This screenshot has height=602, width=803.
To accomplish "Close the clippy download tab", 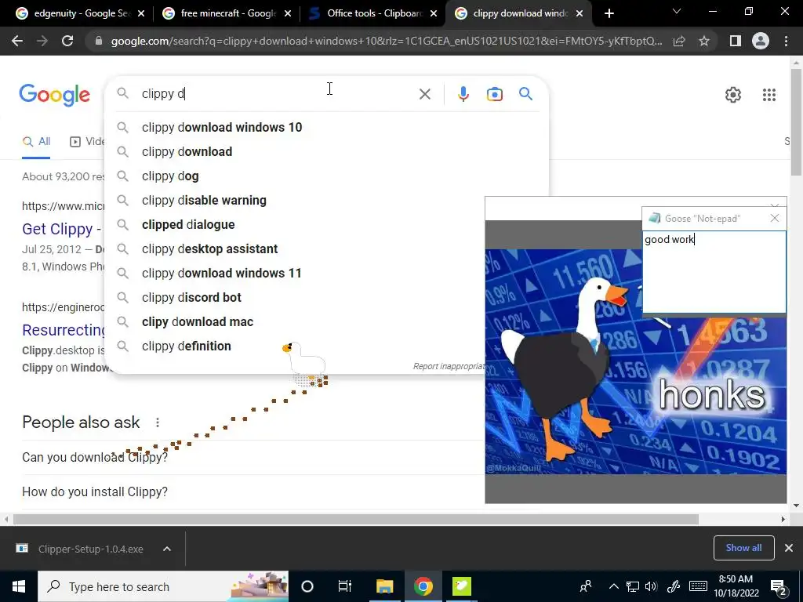I will pyautogui.click(x=580, y=14).
